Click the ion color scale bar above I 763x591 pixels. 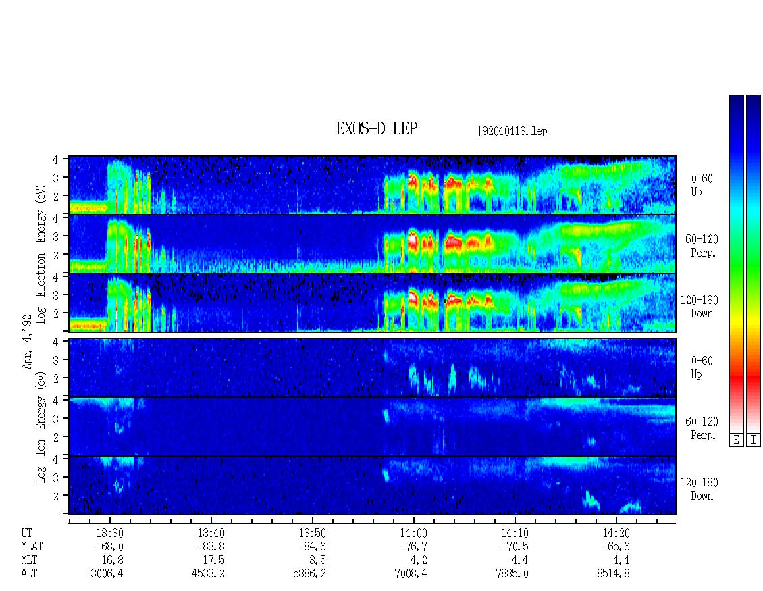click(754, 263)
